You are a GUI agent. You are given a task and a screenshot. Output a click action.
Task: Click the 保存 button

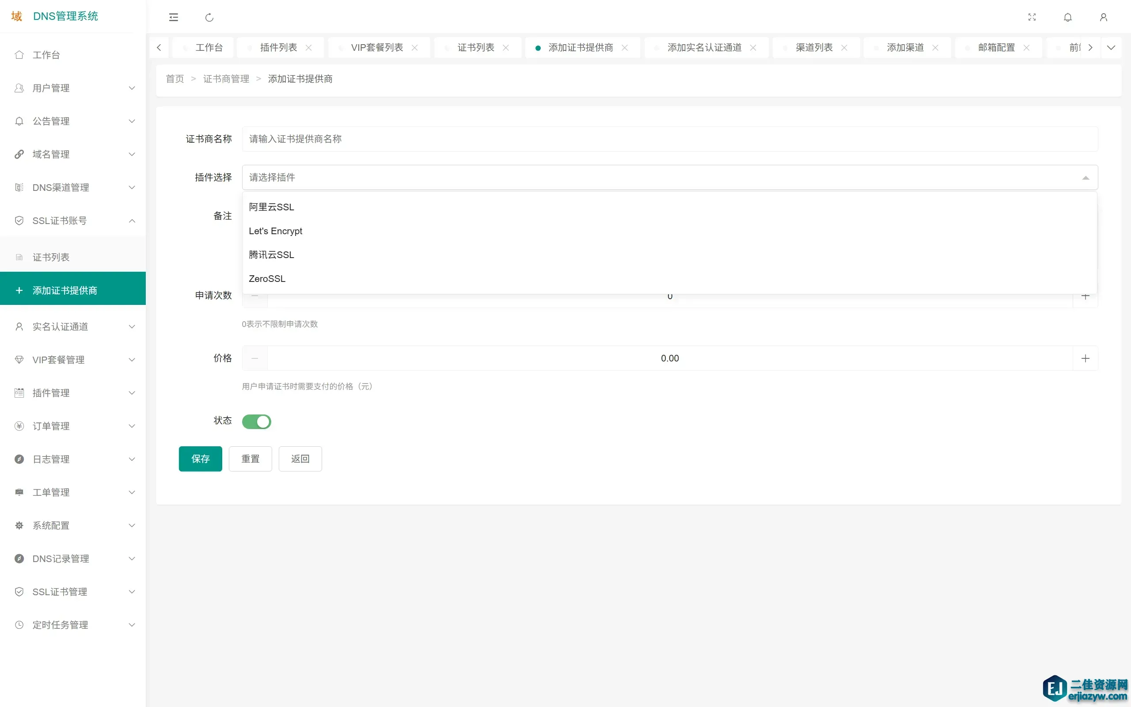(200, 459)
